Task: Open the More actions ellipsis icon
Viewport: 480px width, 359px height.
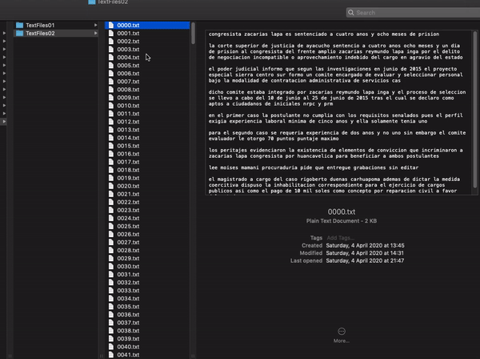Action: [x=342, y=331]
